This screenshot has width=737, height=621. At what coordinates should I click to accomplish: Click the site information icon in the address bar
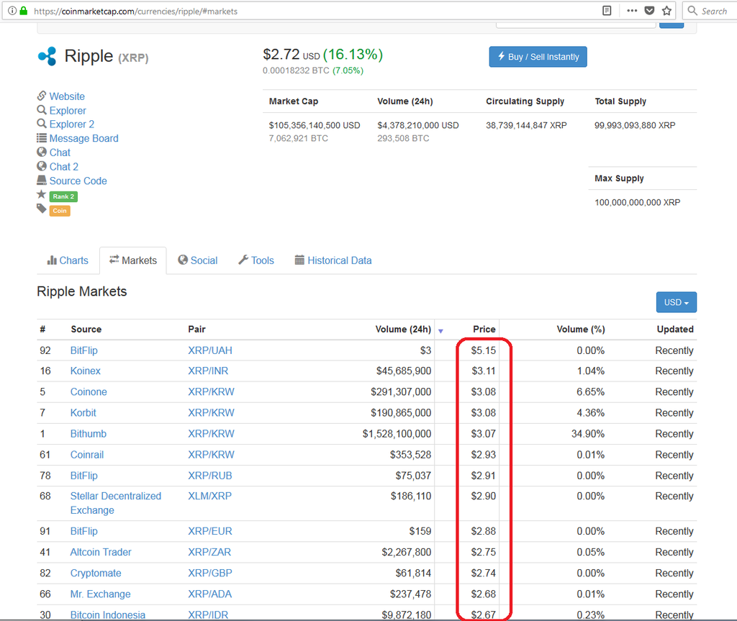tap(12, 11)
